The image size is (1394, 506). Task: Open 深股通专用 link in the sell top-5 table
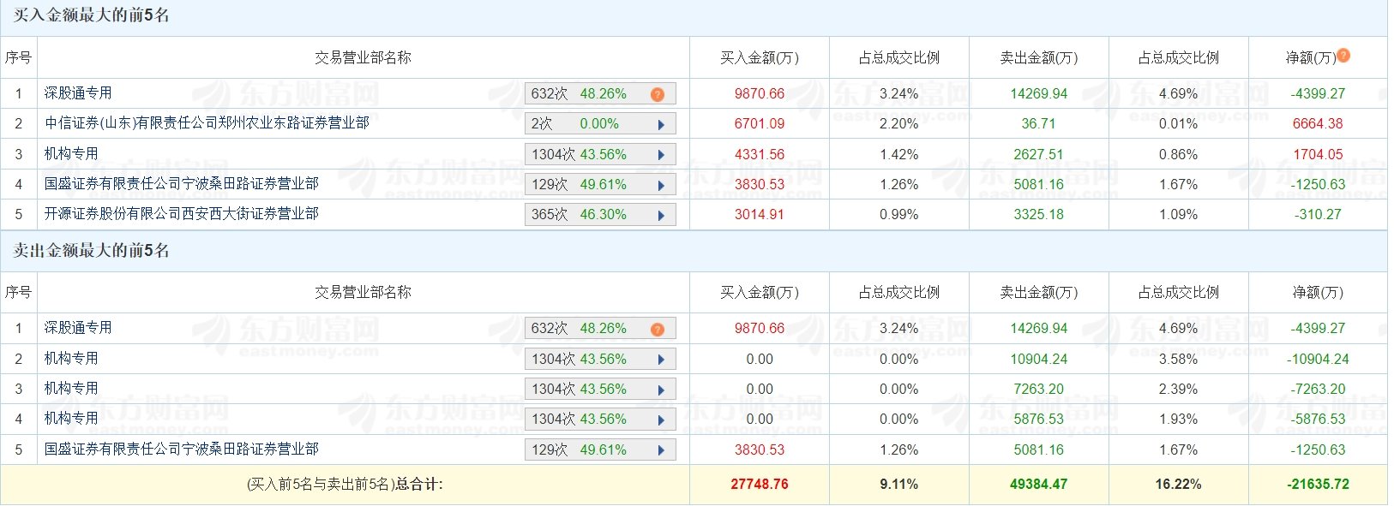[78, 328]
